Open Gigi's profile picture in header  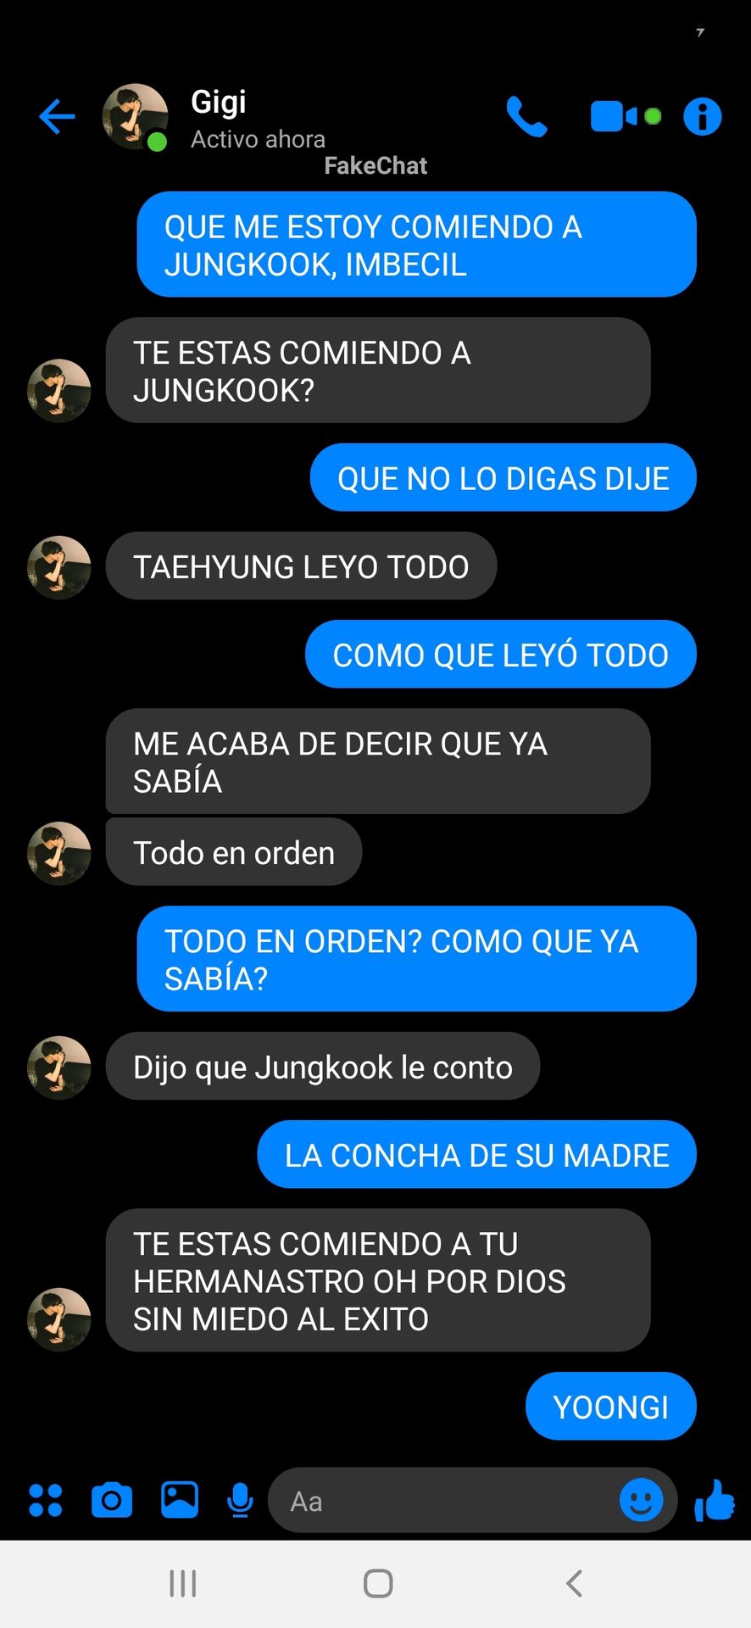[135, 117]
